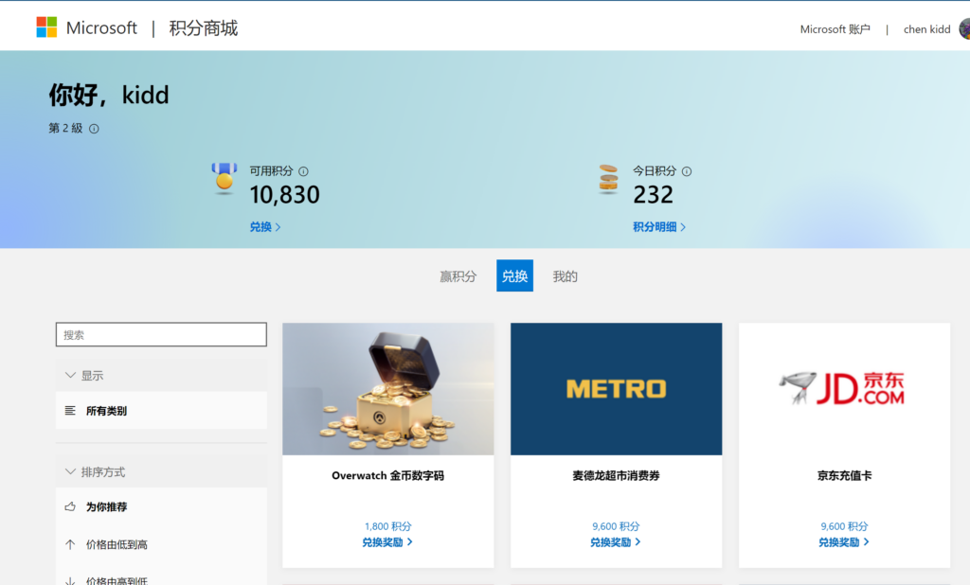This screenshot has height=585, width=970.
Task: Open the 积分明细 points detail link
Action: pos(659,227)
